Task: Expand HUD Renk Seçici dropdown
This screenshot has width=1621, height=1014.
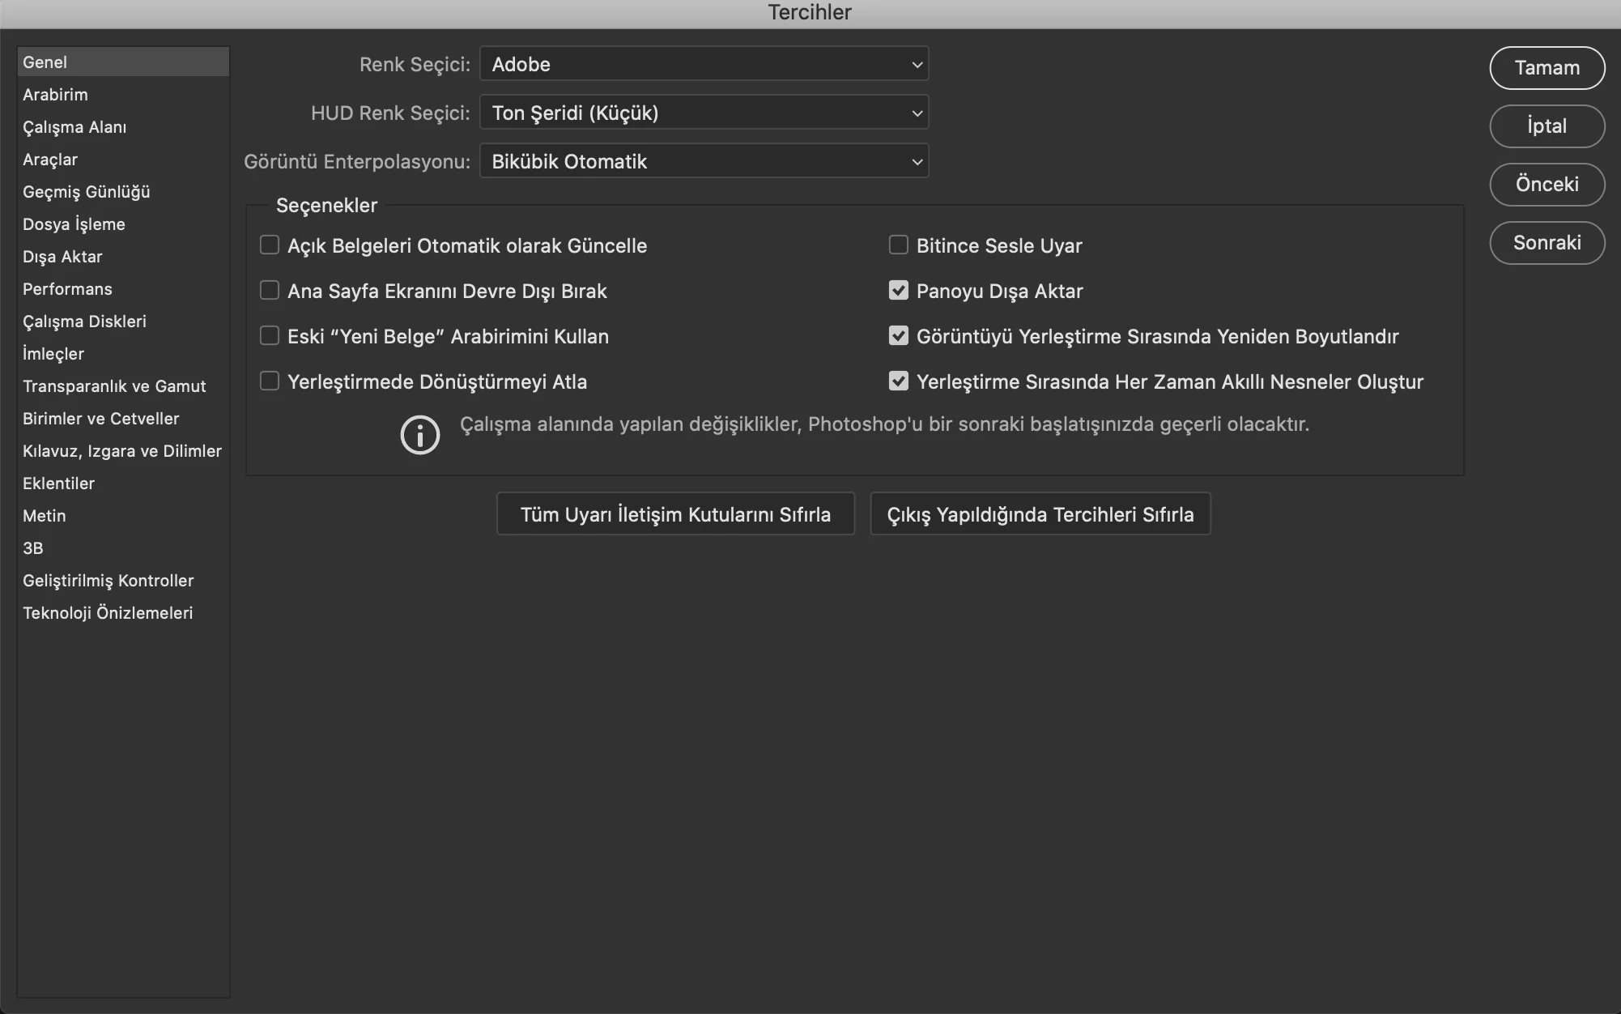Action: coord(704,113)
